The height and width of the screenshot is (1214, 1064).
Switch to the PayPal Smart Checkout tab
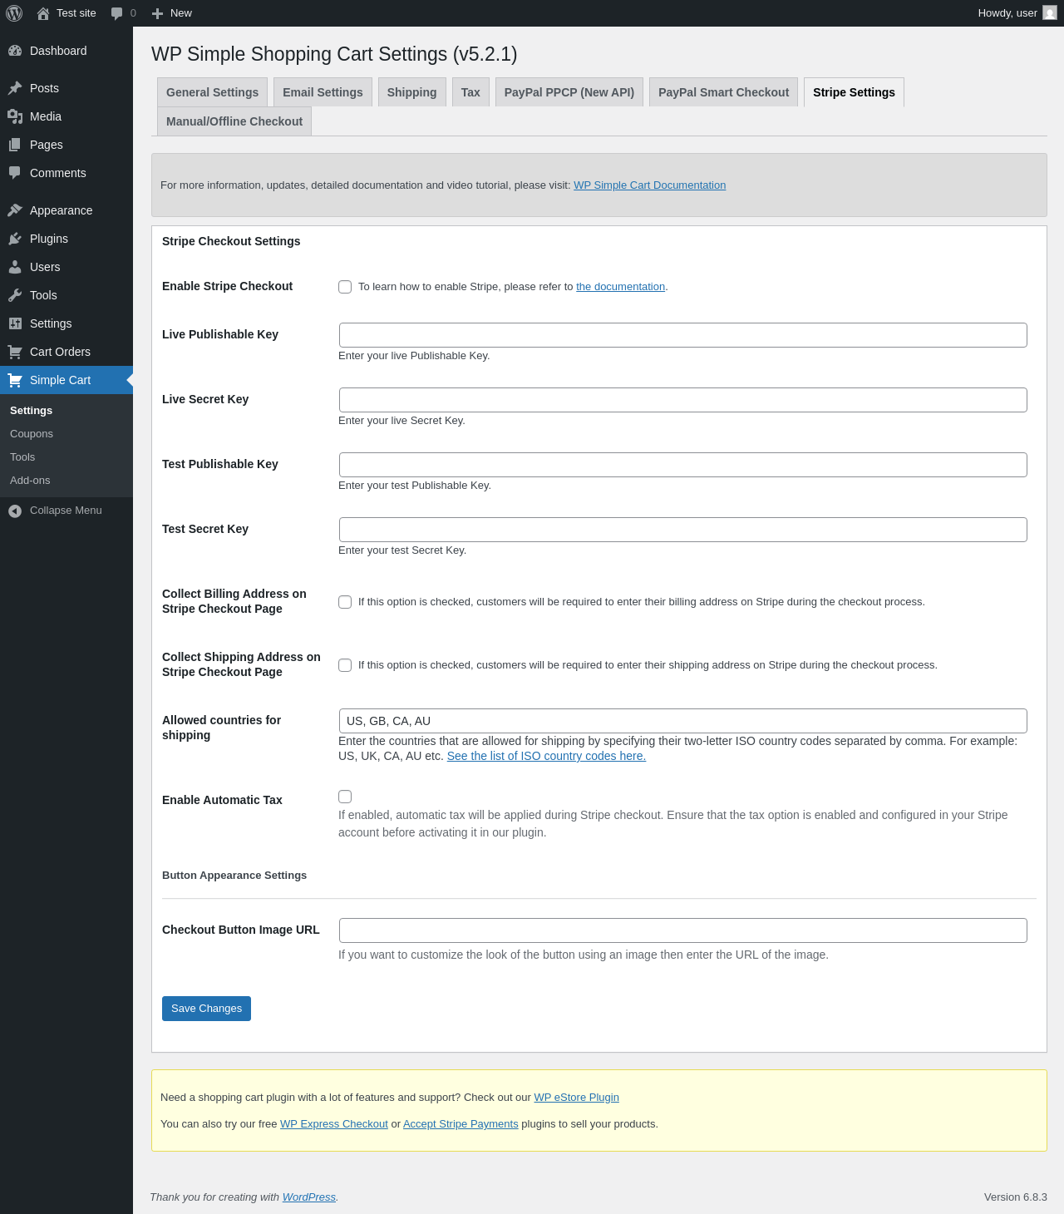[723, 92]
